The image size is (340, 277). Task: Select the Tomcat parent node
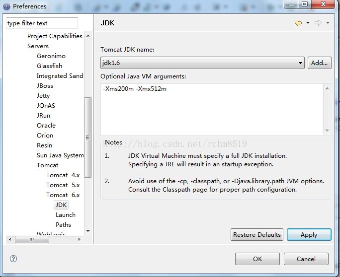pos(48,165)
